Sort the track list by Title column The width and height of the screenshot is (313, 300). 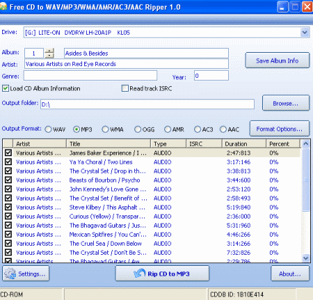[109, 144]
